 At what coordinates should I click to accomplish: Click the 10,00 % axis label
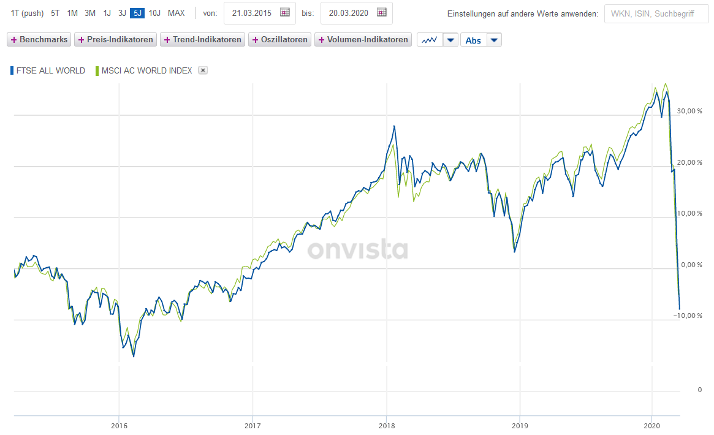(689, 213)
